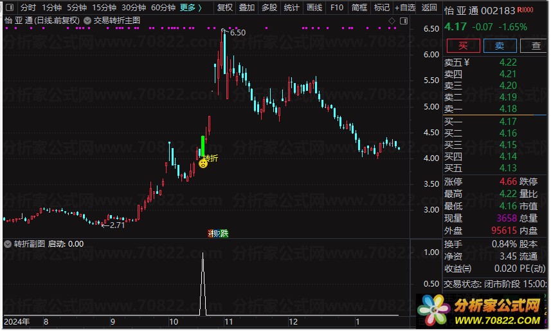551x331 pixels.
Task: Expand 交易转折主图 indicator dropdown
Action: [x=87, y=21]
